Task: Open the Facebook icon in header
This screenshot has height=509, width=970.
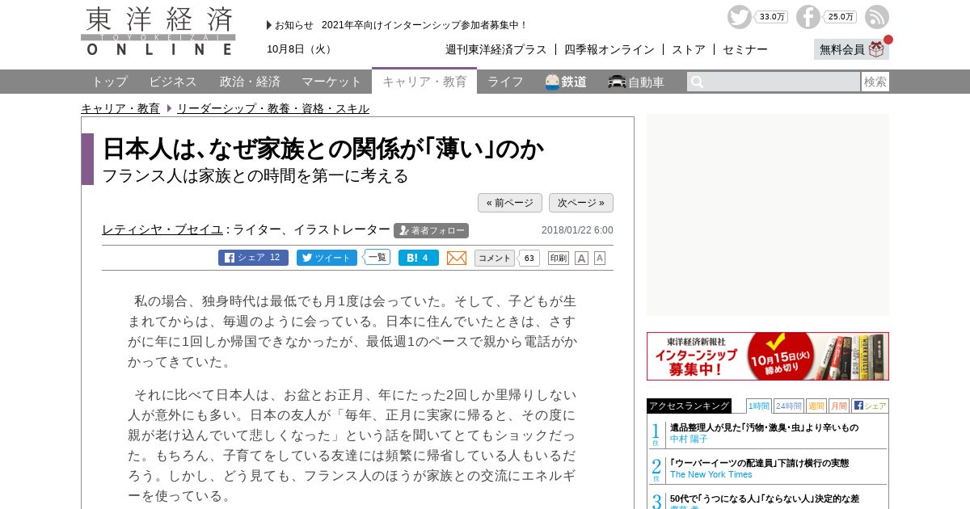Action: [x=808, y=17]
